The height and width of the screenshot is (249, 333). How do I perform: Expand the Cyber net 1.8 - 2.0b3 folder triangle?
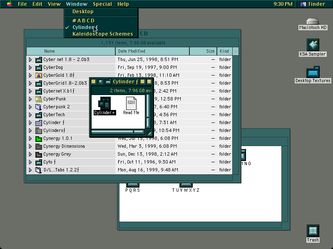point(30,60)
